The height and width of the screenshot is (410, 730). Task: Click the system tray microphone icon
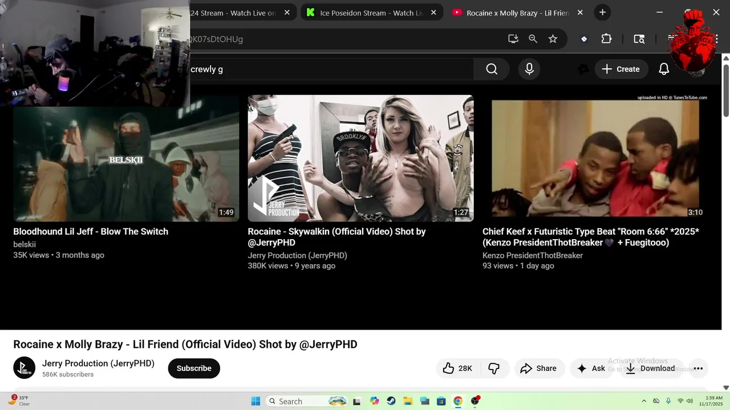668,401
